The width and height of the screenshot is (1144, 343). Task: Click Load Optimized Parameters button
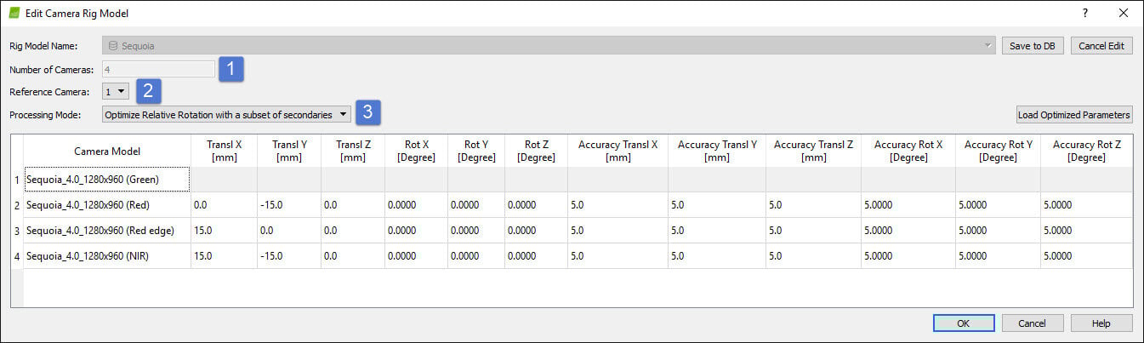[x=1074, y=114]
